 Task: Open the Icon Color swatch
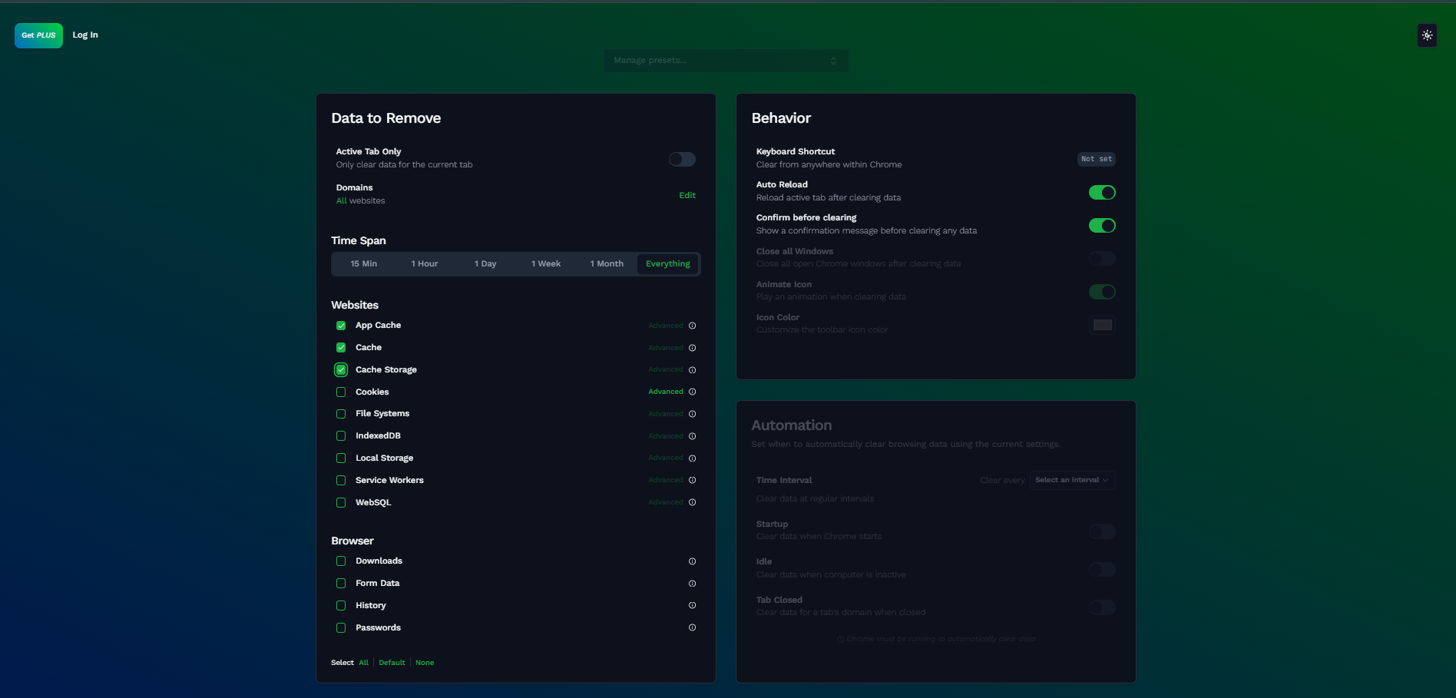coord(1102,325)
